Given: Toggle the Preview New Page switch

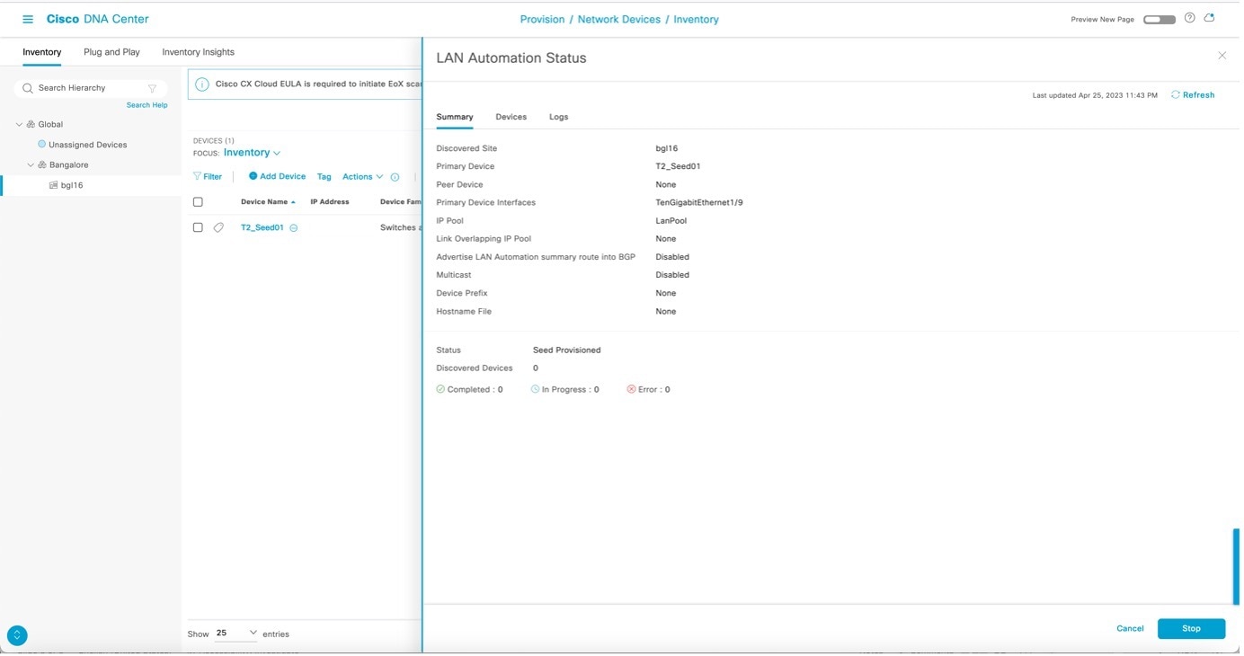Looking at the screenshot, I should (x=1159, y=19).
